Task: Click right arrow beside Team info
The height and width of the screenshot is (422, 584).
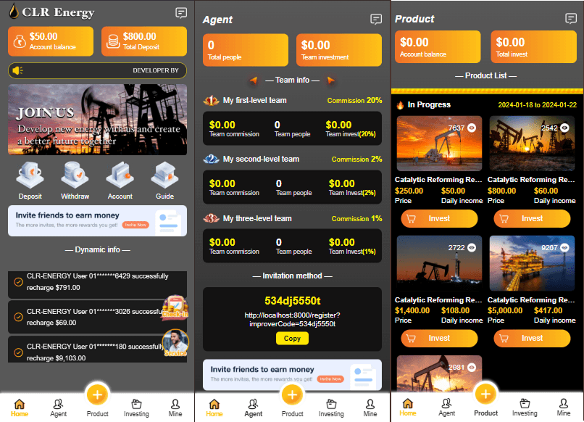Action: 330,80
